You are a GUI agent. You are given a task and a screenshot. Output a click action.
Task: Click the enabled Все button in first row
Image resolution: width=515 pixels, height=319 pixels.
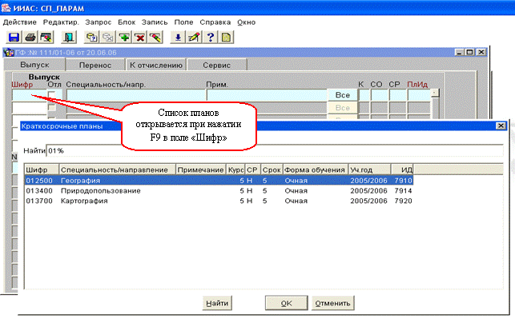342,95
